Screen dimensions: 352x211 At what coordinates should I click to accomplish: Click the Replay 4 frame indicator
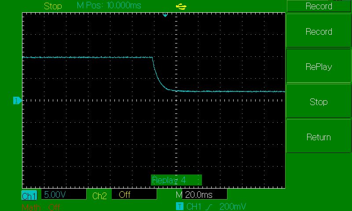click(176, 180)
